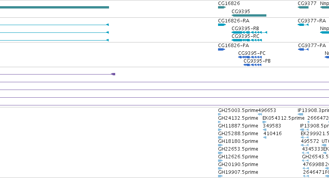Screen dimensions: 329x178
Task: Select the CG9395-PC CDS glyph
Action: click(250, 57)
